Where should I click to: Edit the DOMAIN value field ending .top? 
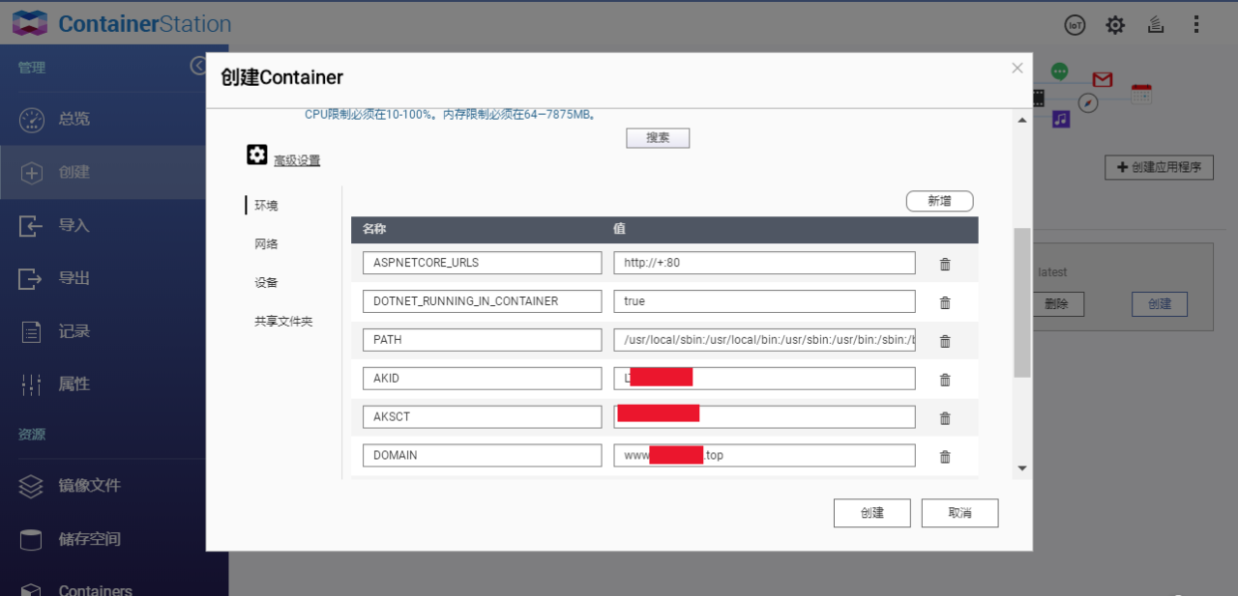point(764,455)
